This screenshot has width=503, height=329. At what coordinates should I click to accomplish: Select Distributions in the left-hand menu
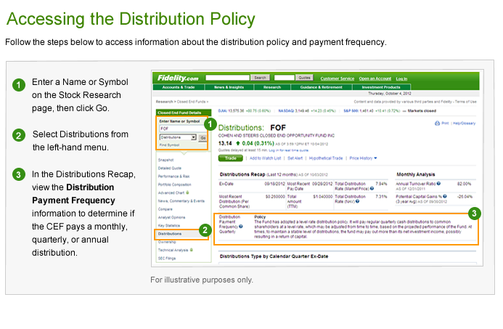tap(170, 234)
